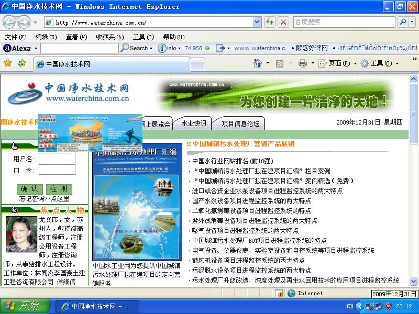The height and width of the screenshot is (314, 419).
Task: Go forward with the browser Forward arrow
Action: [24, 22]
